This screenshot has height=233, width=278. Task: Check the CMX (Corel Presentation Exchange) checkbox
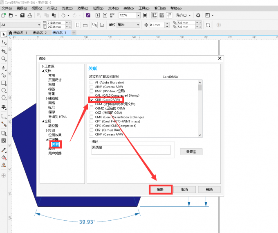coord(92,117)
